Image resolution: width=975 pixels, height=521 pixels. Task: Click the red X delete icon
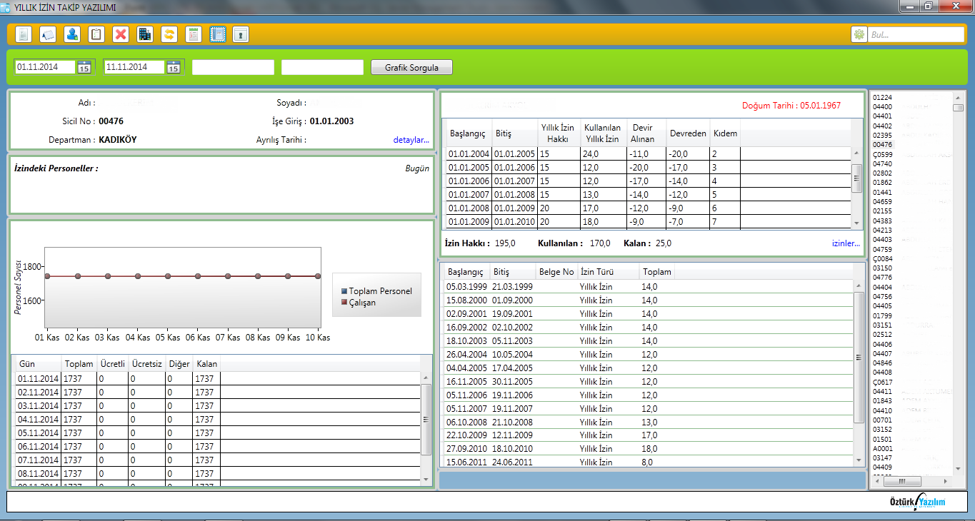pos(121,34)
